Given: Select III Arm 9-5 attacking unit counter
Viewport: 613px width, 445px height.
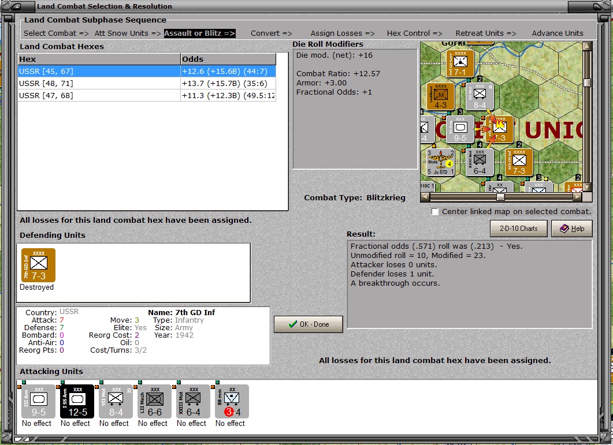Looking at the screenshot, I should [38, 402].
